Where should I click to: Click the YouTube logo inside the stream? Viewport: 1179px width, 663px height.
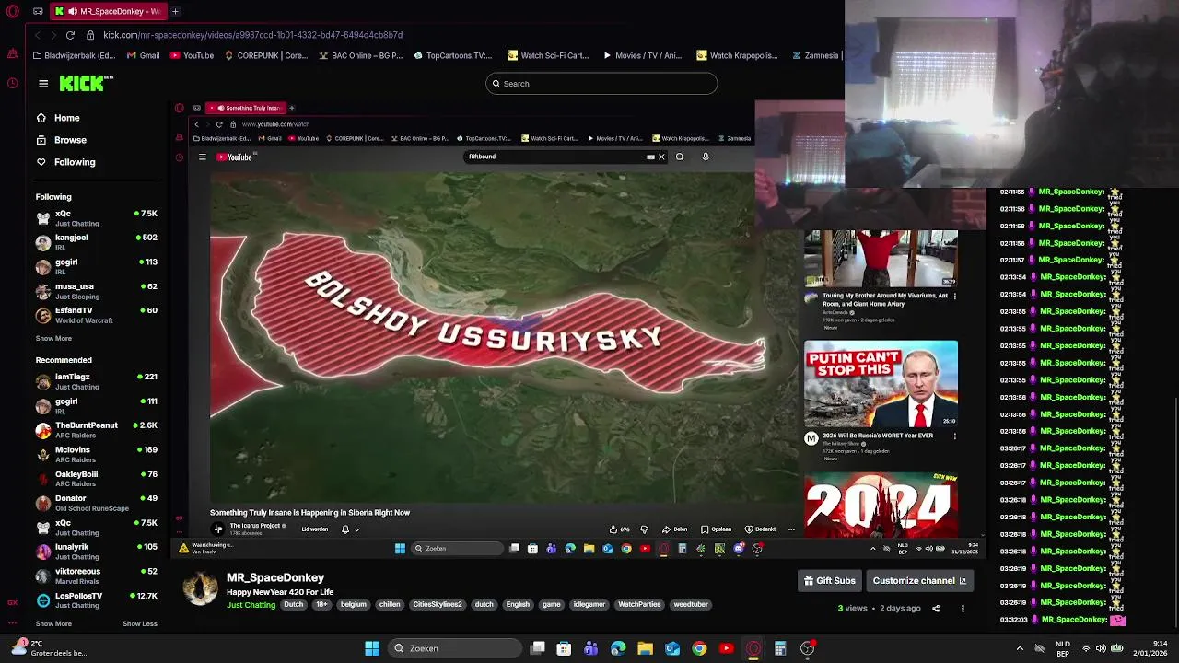click(x=234, y=157)
